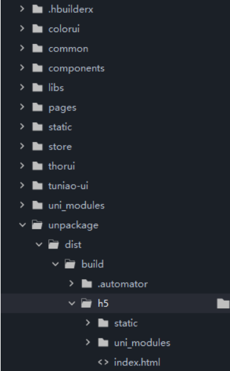Open the index.html file

[137, 362]
